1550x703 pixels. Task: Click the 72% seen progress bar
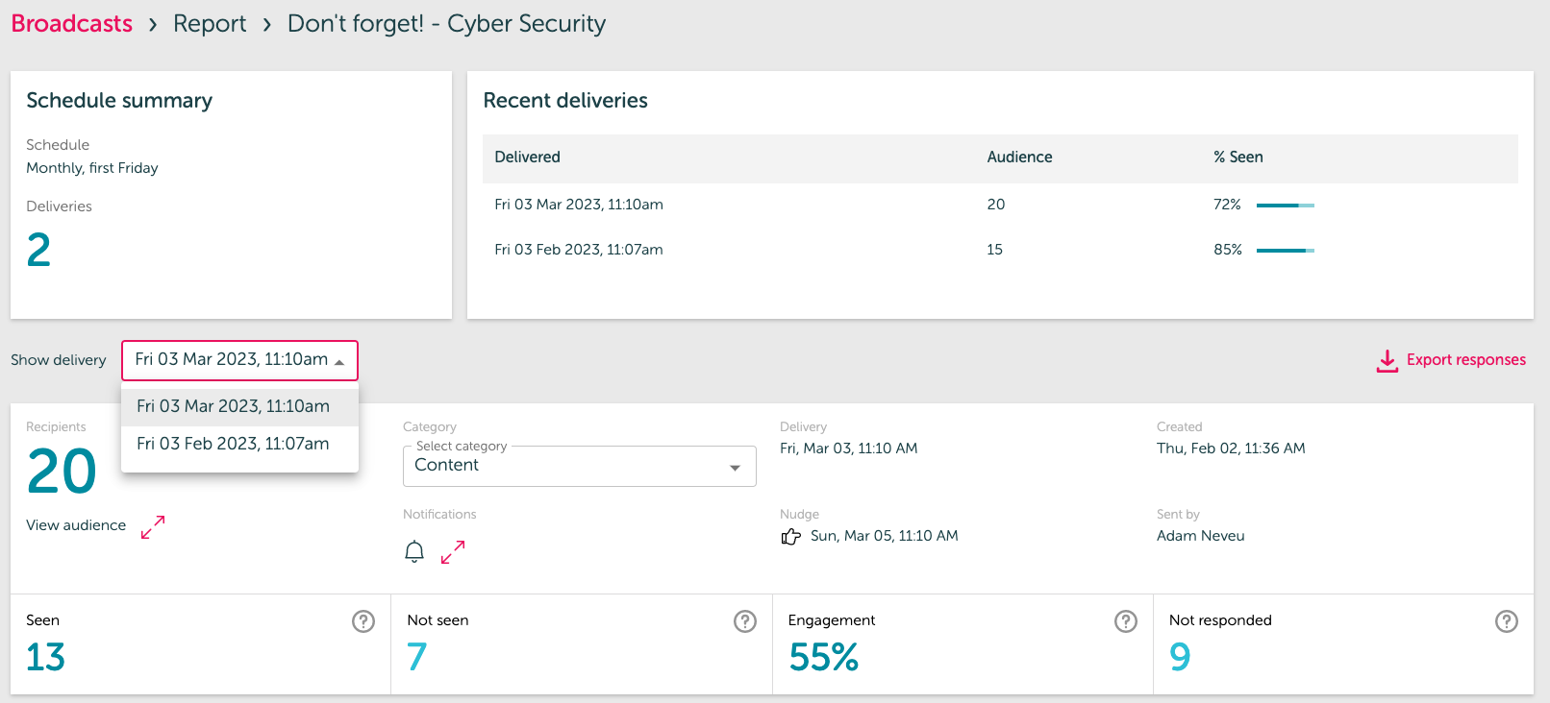point(1286,206)
